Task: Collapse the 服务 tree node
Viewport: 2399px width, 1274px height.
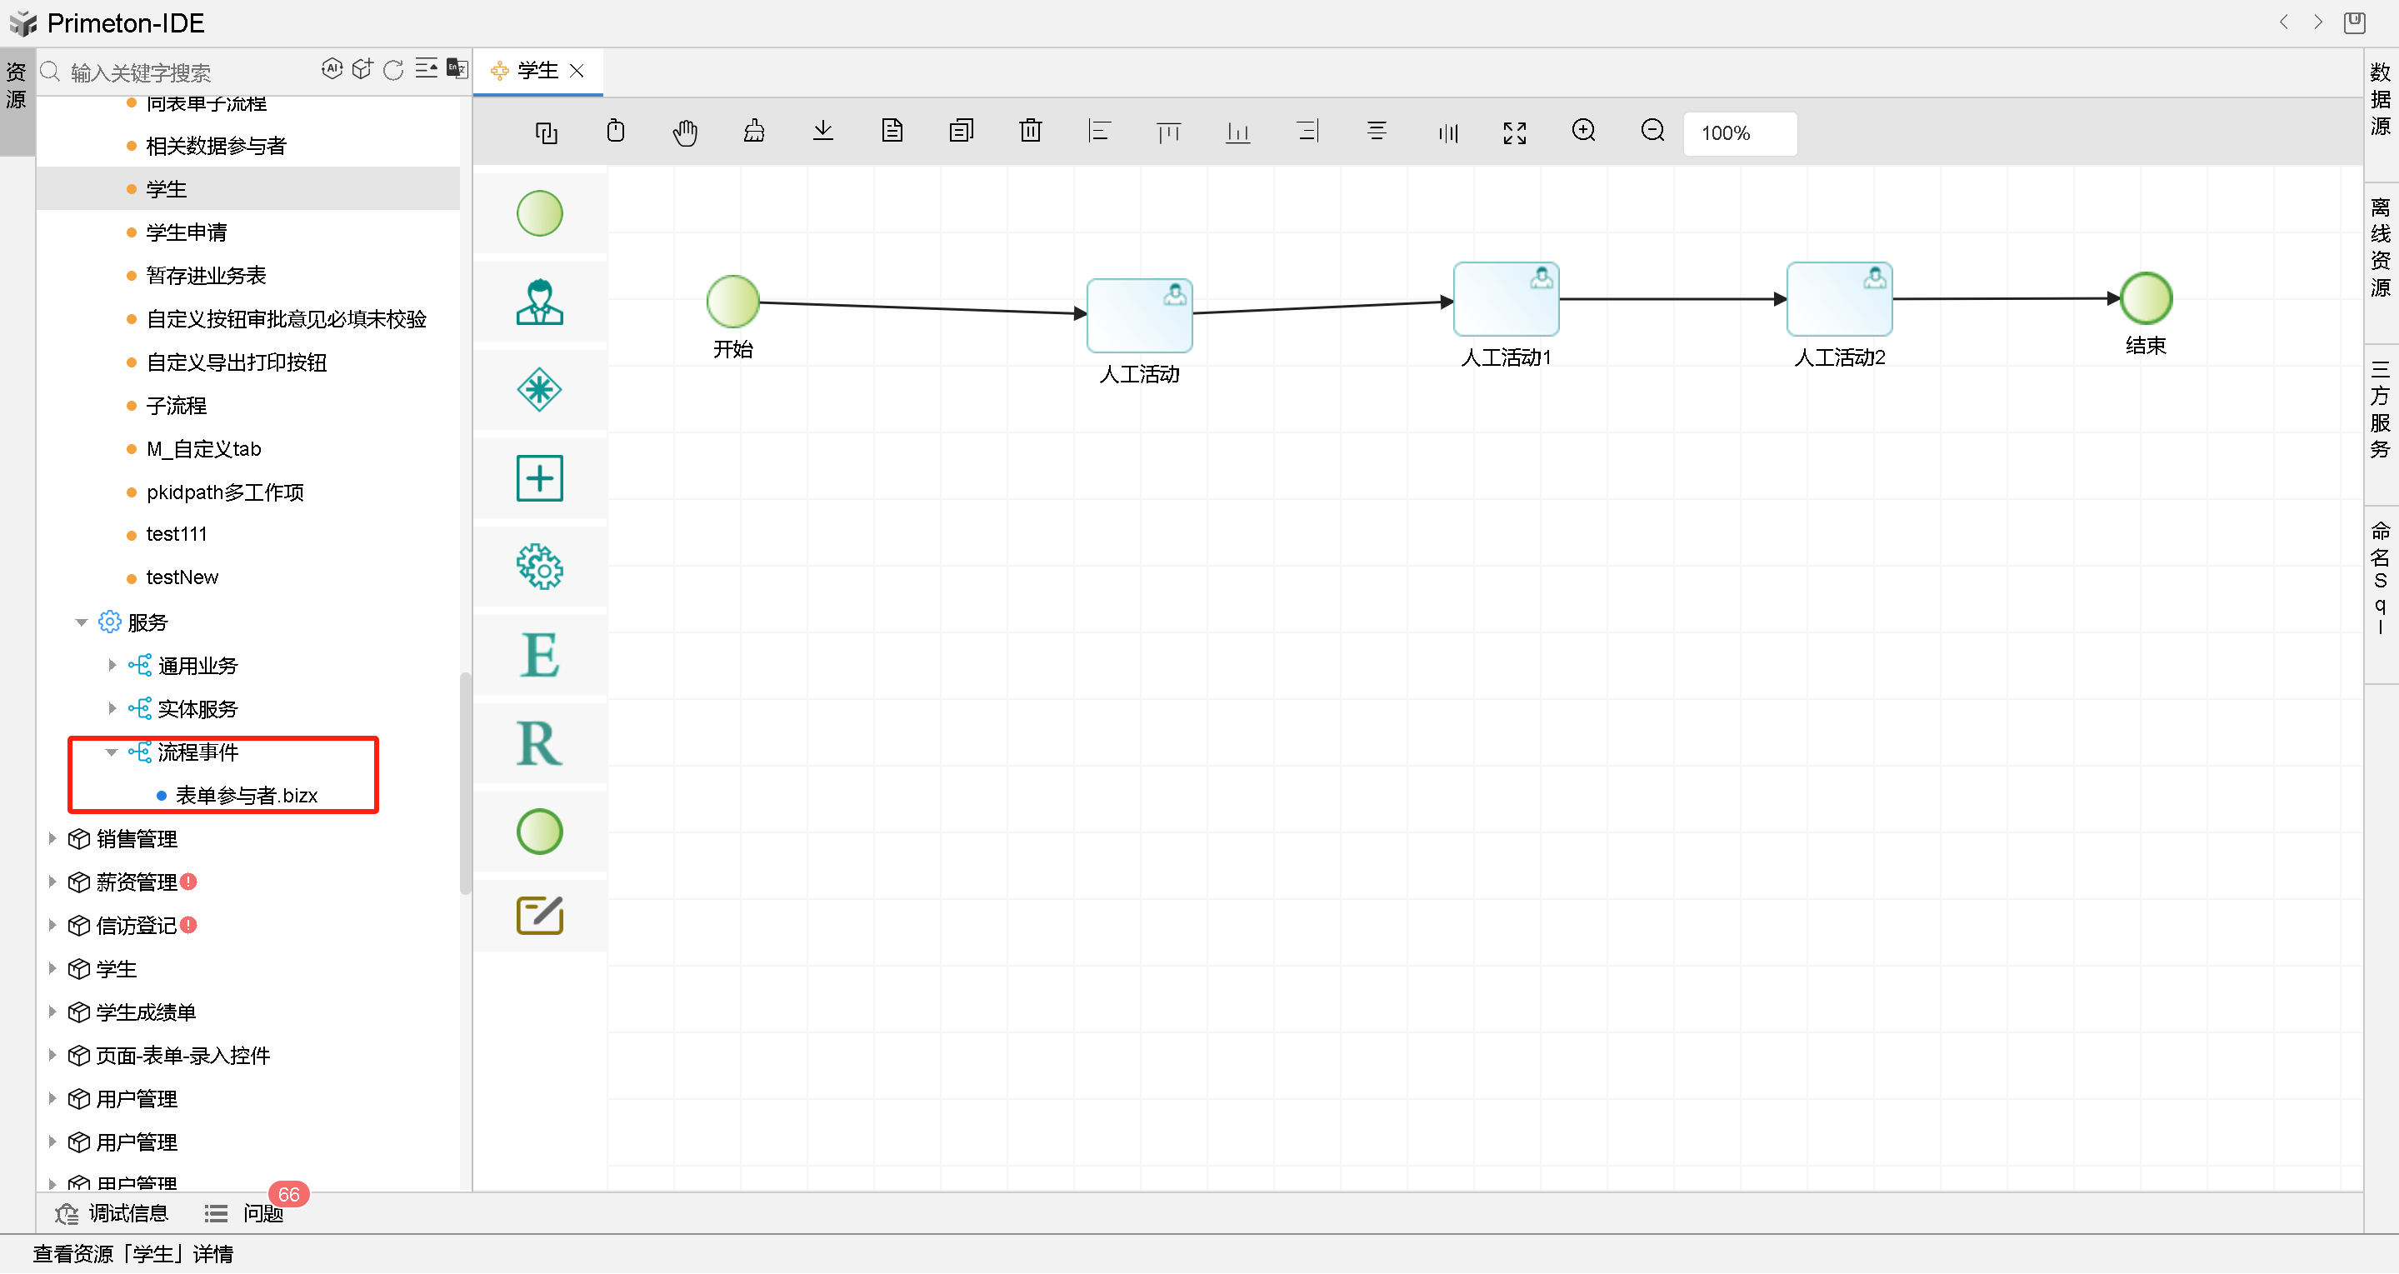Action: pyautogui.click(x=81, y=622)
